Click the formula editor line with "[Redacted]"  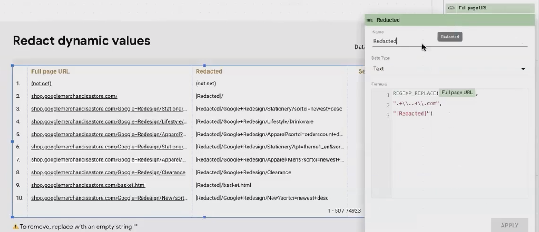point(412,114)
